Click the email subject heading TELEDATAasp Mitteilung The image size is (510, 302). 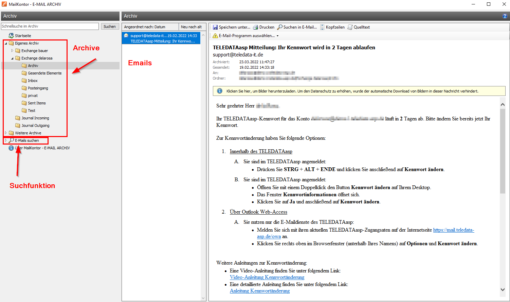[x=294, y=48]
